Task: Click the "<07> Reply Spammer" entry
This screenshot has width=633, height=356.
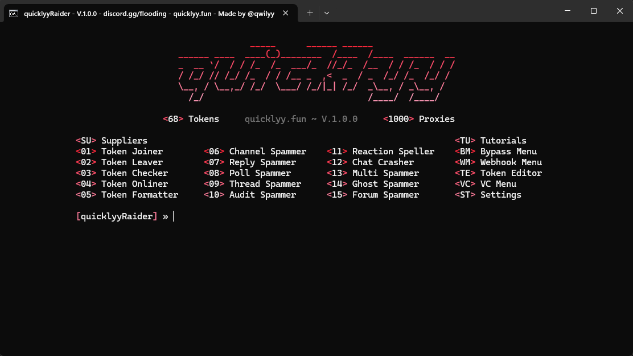Action: (x=250, y=162)
